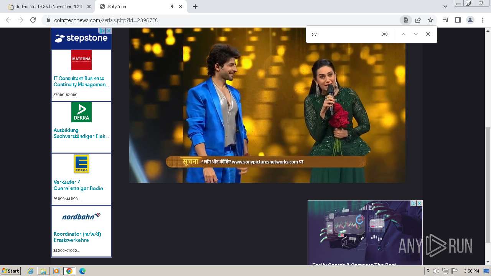This screenshot has height=276, width=491.
Task: Click the 57.000–92.000 salary text
Action: [67, 95]
